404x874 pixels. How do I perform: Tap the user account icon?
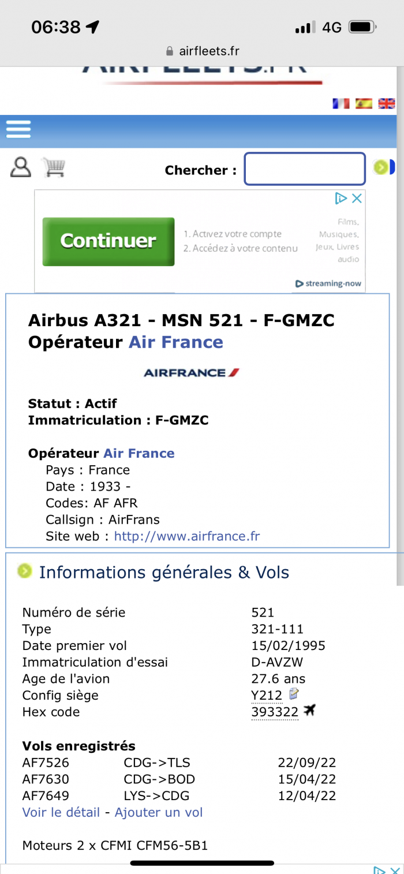(21, 167)
